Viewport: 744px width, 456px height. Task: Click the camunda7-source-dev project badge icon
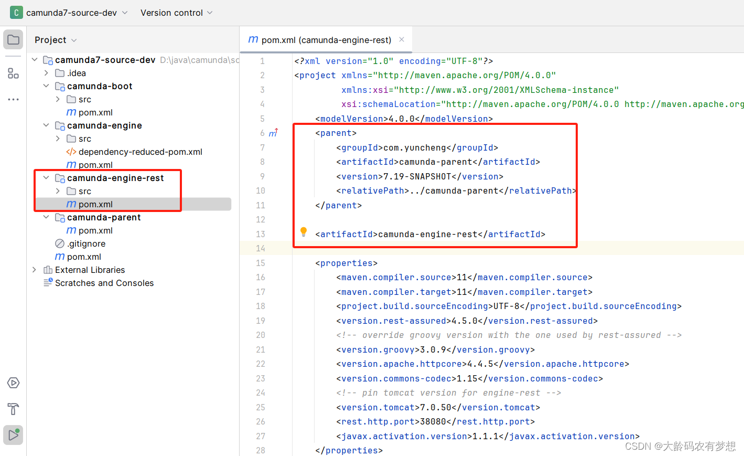tap(16, 13)
